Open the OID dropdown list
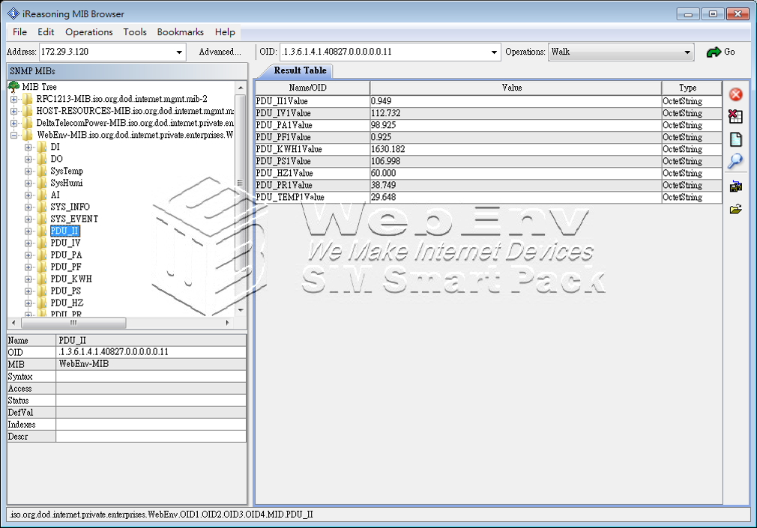This screenshot has width=757, height=528. tap(494, 52)
